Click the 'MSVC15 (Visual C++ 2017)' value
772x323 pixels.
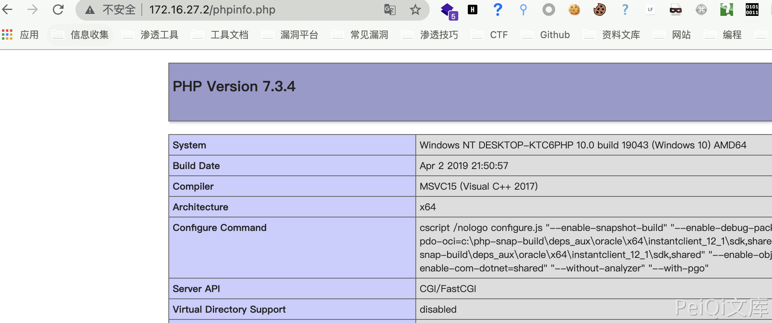[479, 186]
